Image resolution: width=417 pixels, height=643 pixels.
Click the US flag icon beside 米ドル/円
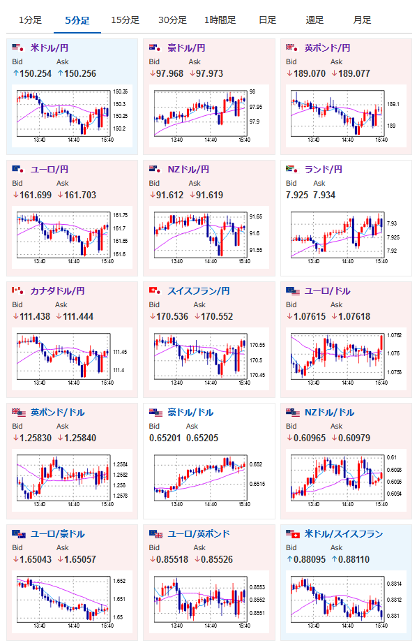tap(18, 48)
